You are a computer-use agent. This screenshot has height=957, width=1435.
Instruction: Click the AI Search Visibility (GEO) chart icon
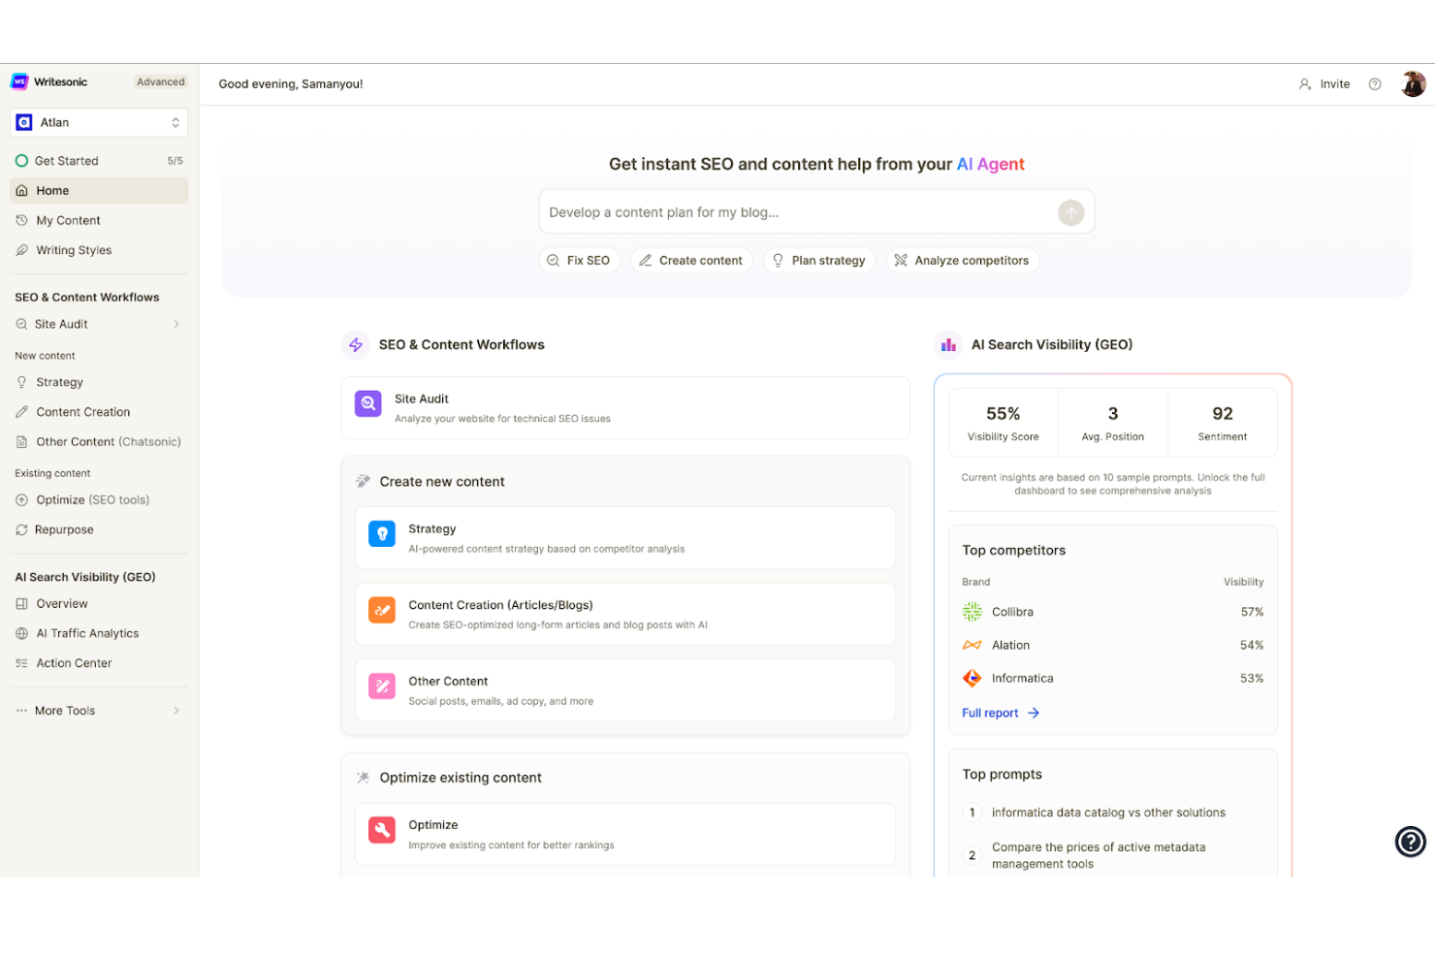point(948,344)
